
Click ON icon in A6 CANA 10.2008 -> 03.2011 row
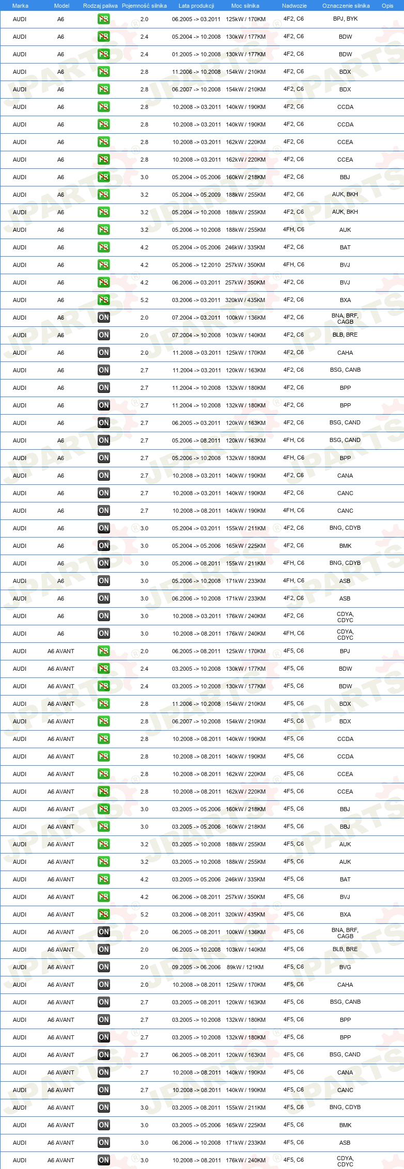click(x=103, y=476)
